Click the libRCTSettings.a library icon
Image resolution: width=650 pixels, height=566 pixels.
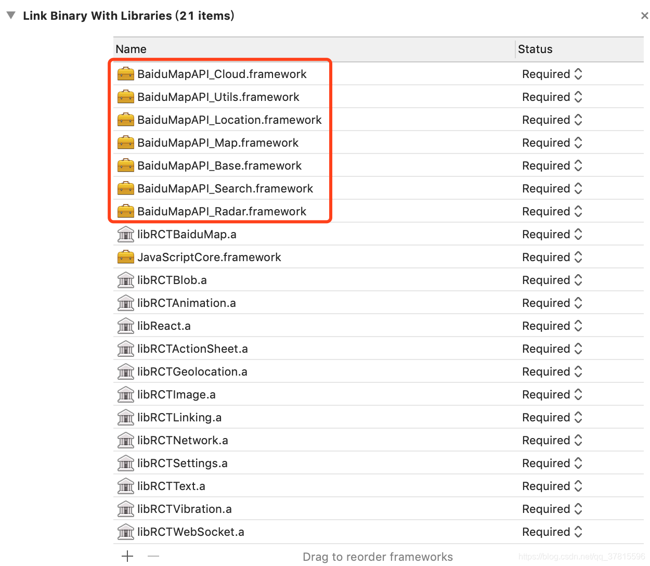coord(126,463)
